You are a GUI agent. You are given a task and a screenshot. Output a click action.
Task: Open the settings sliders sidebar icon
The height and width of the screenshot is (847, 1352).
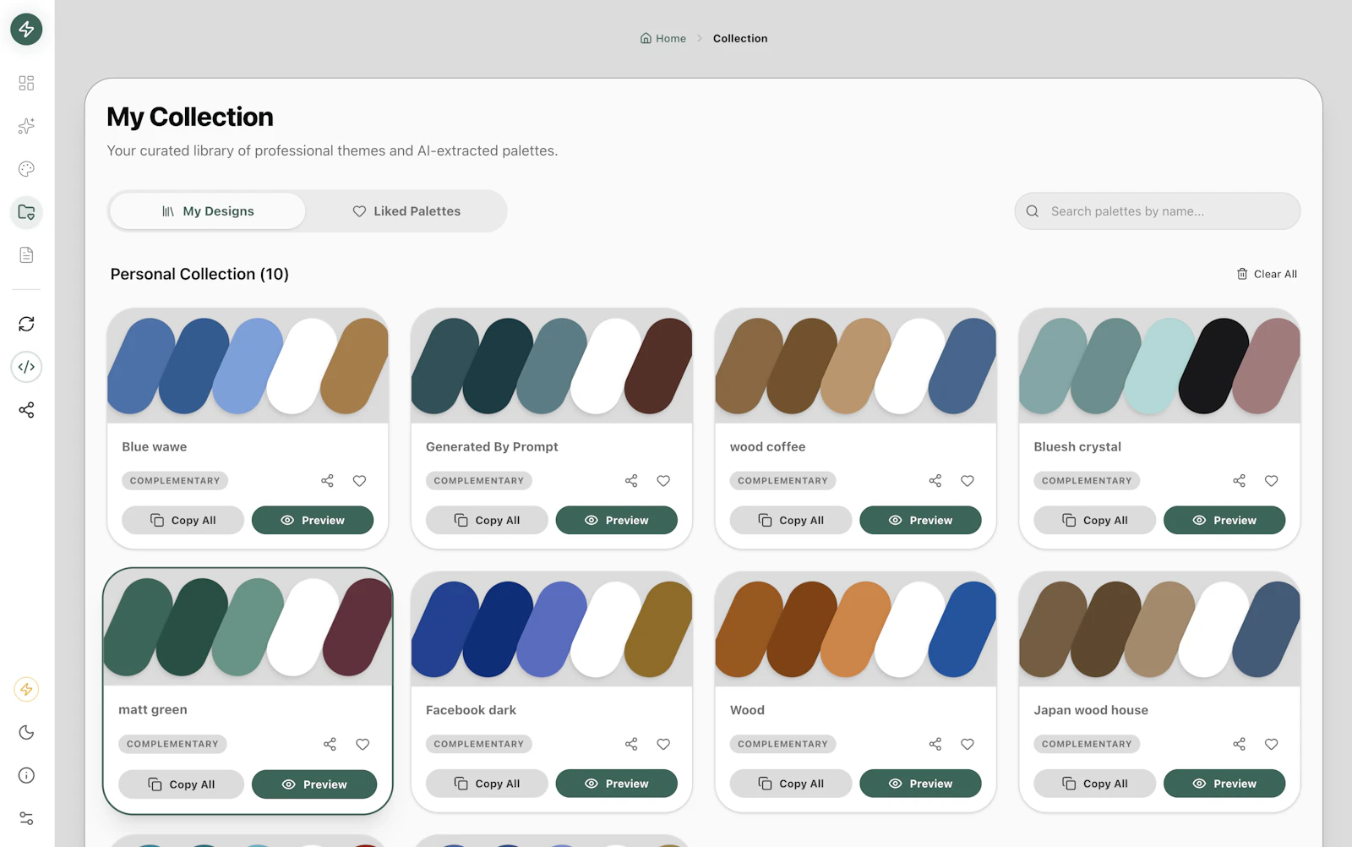[26, 818]
